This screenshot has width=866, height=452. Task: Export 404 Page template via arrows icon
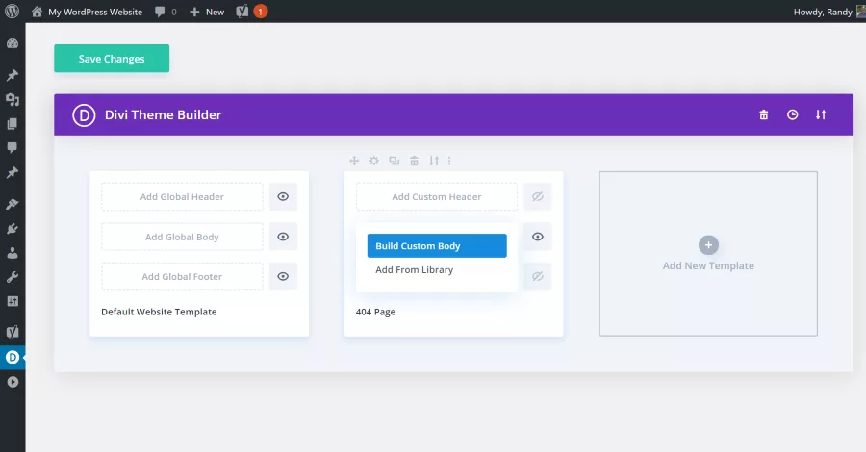(434, 161)
